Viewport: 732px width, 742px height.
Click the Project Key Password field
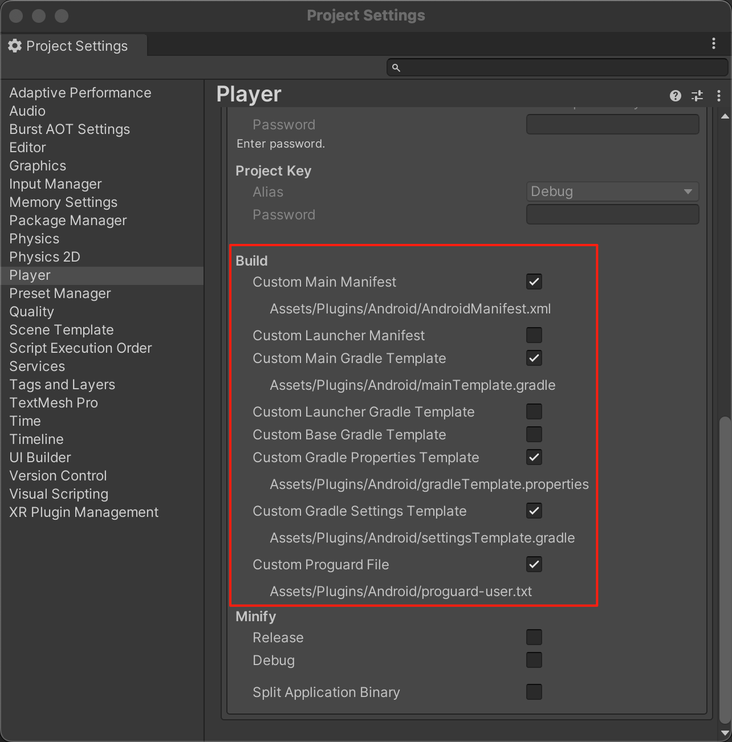[612, 214]
